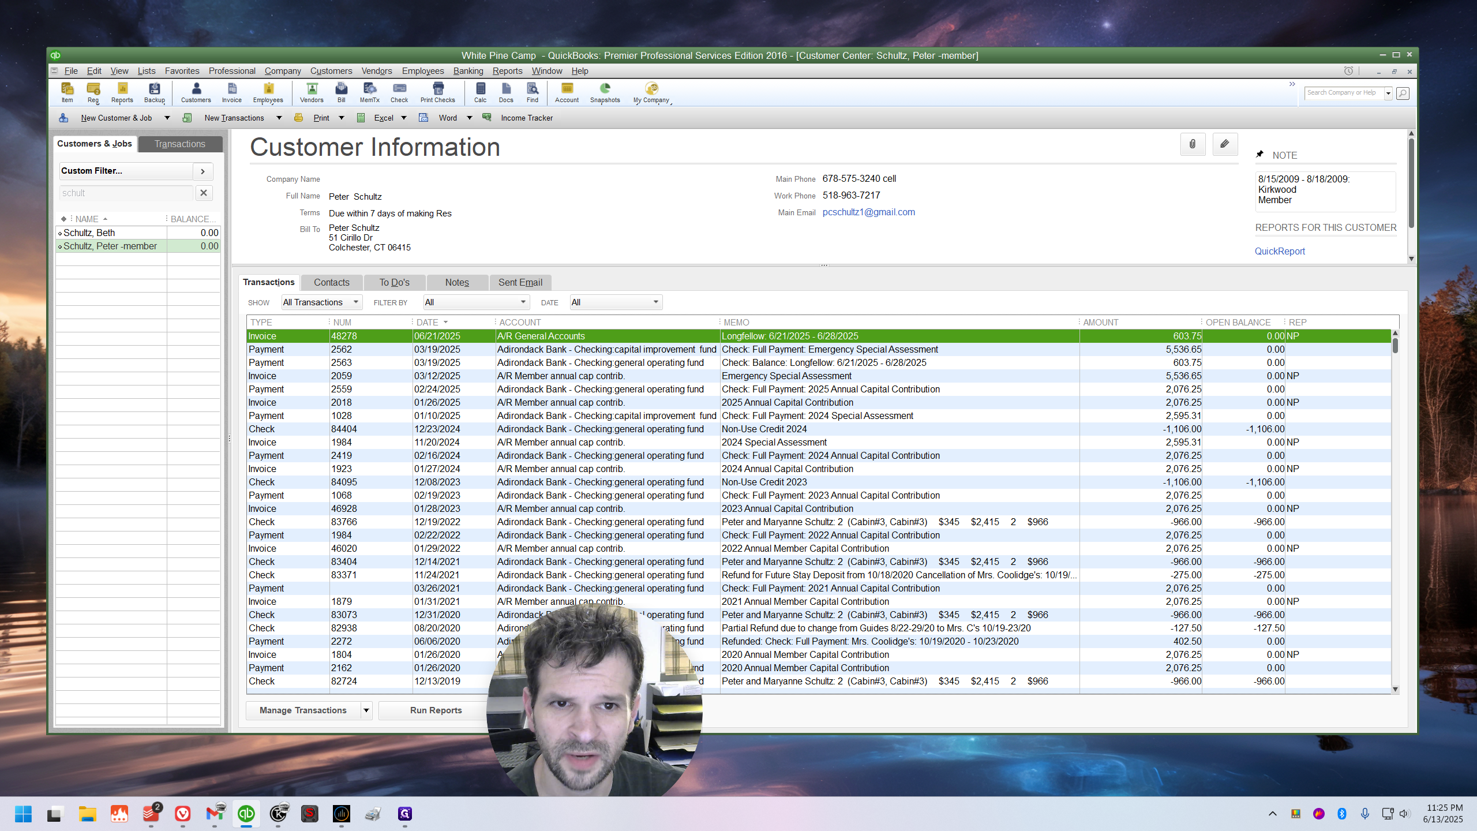
Task: Click the reminders clock icon
Action: (x=1348, y=71)
